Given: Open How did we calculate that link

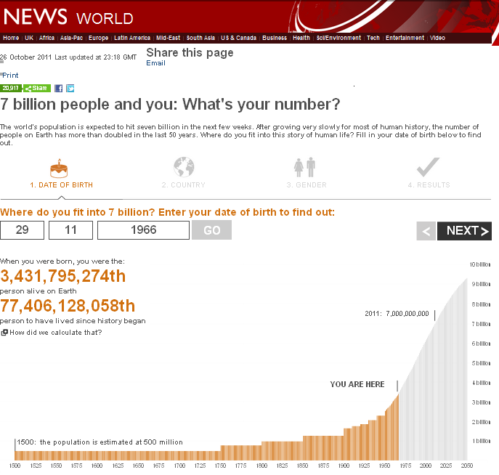Looking at the screenshot, I should (56, 333).
